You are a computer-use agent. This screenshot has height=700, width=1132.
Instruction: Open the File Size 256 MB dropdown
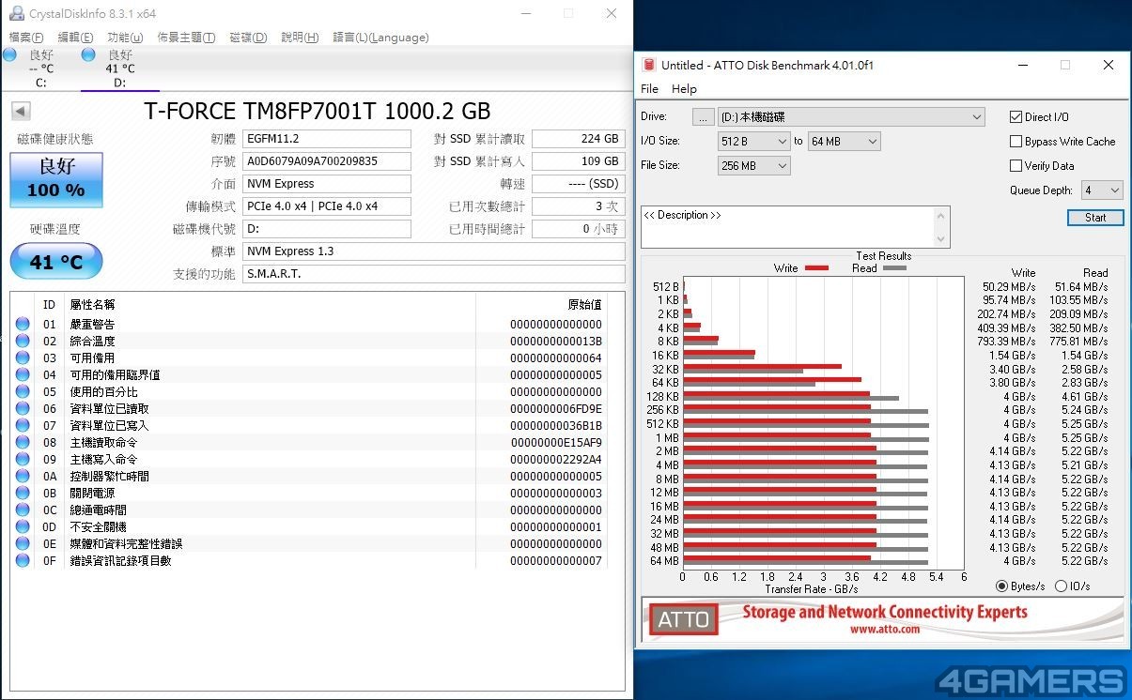click(754, 166)
